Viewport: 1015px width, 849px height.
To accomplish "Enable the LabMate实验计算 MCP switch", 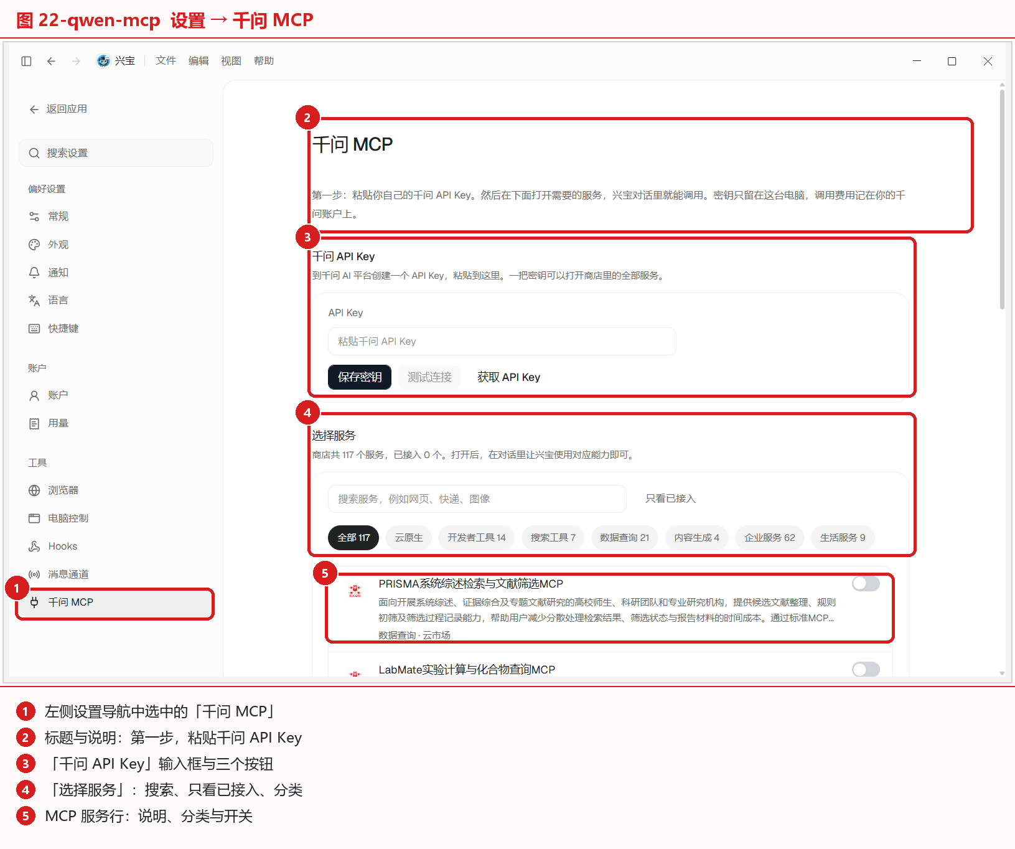I will tap(866, 670).
